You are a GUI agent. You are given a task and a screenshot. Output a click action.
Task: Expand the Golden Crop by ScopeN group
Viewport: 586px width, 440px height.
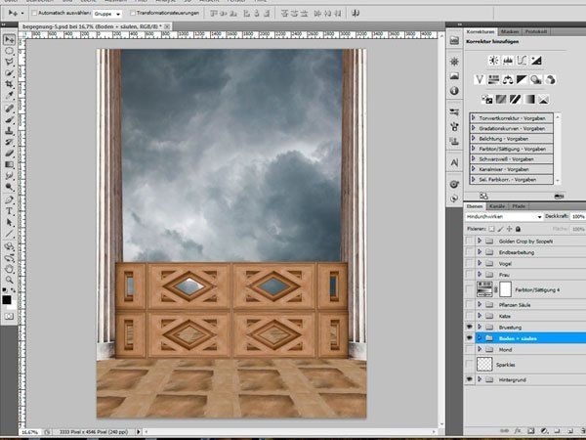pos(480,241)
